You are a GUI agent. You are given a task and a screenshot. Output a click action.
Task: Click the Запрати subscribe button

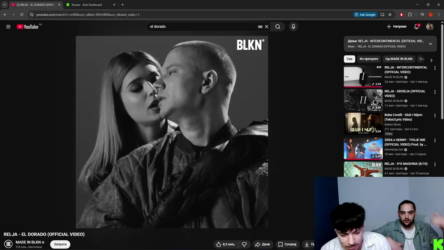(x=60, y=244)
